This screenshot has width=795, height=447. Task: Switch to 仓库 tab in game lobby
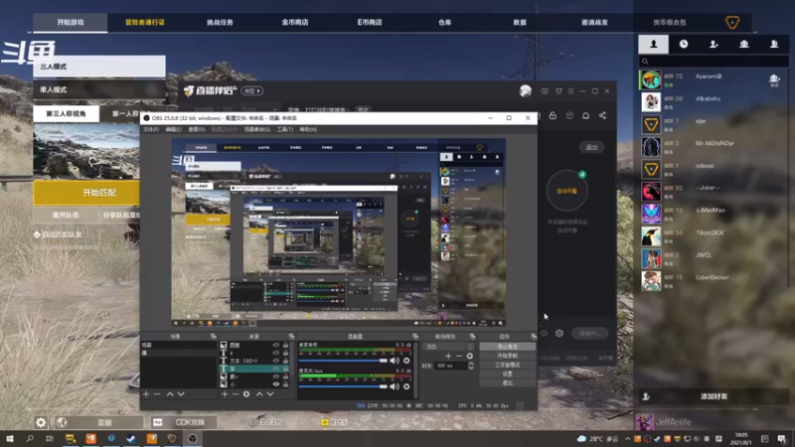click(x=444, y=22)
